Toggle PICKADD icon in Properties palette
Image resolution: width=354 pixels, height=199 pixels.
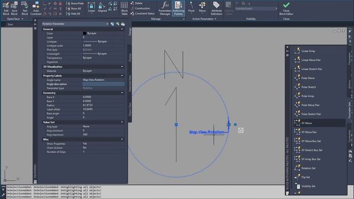(x=112, y=24)
